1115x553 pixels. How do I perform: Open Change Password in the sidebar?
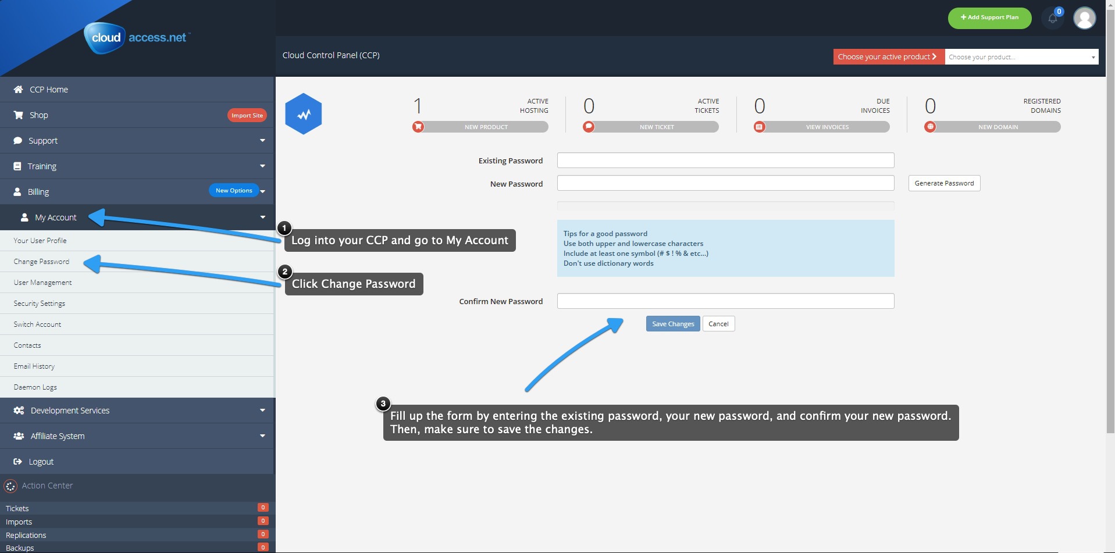[41, 262]
